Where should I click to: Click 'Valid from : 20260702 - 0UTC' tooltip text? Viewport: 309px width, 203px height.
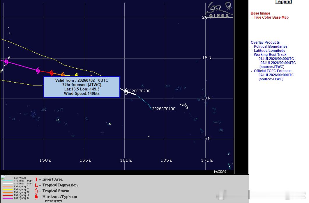point(82,81)
